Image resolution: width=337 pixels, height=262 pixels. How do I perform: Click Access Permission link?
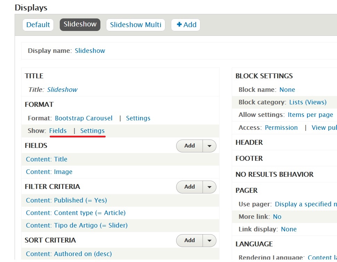(281, 128)
